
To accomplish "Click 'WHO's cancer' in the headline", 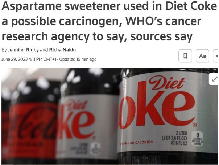I will (x=163, y=21).
